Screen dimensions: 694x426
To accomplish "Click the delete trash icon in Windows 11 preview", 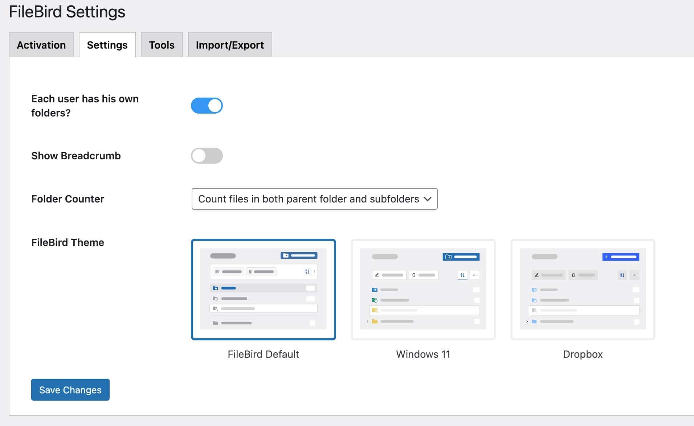I will (414, 275).
